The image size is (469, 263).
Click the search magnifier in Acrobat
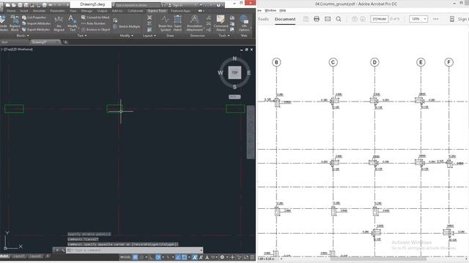click(339, 19)
